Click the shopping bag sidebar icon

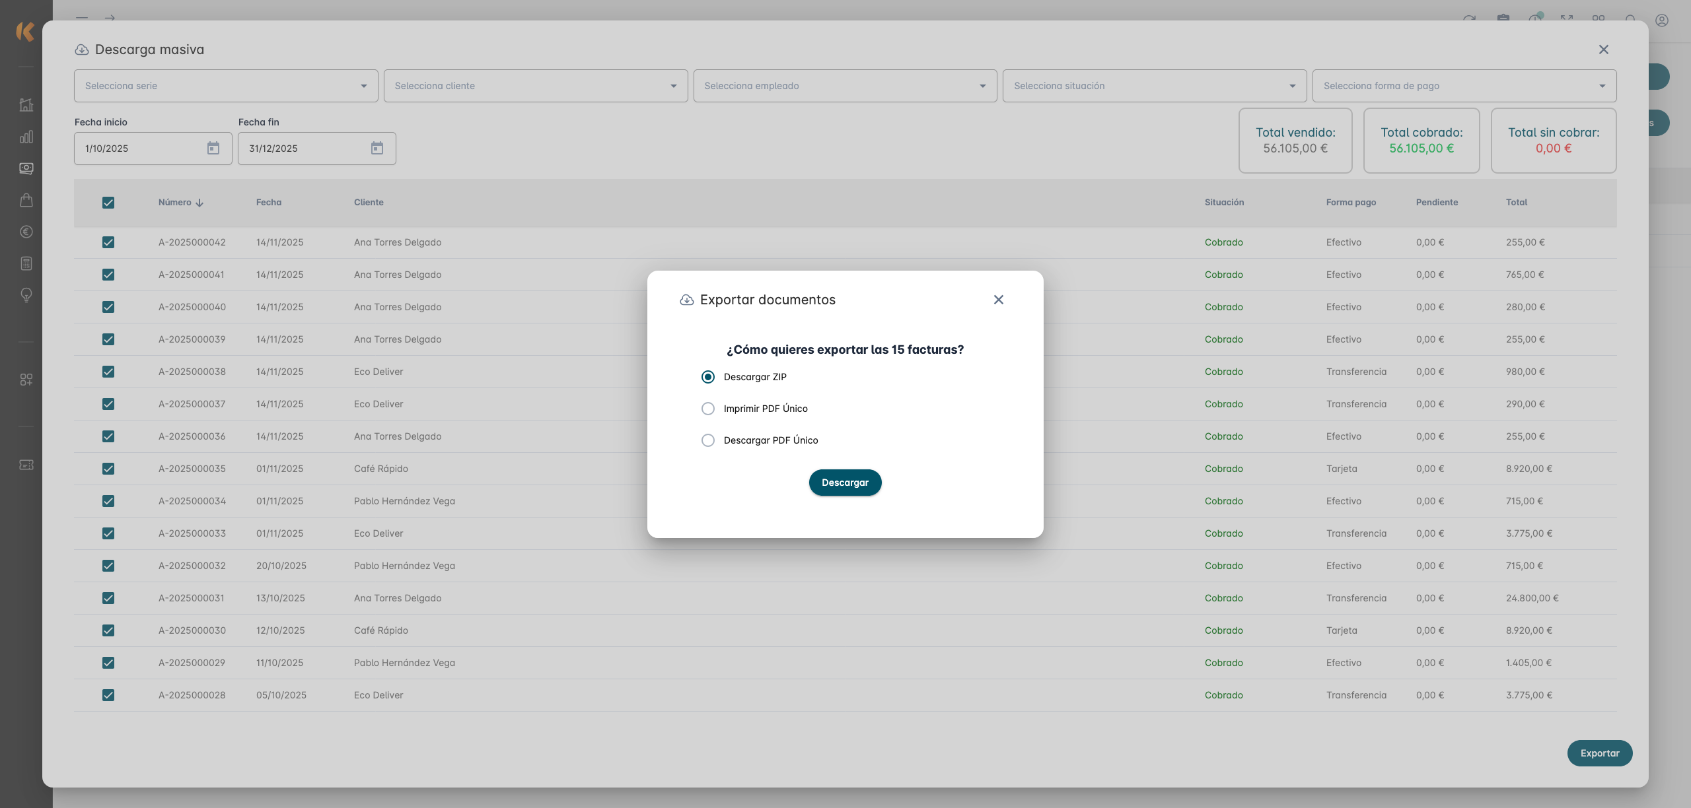click(x=26, y=200)
